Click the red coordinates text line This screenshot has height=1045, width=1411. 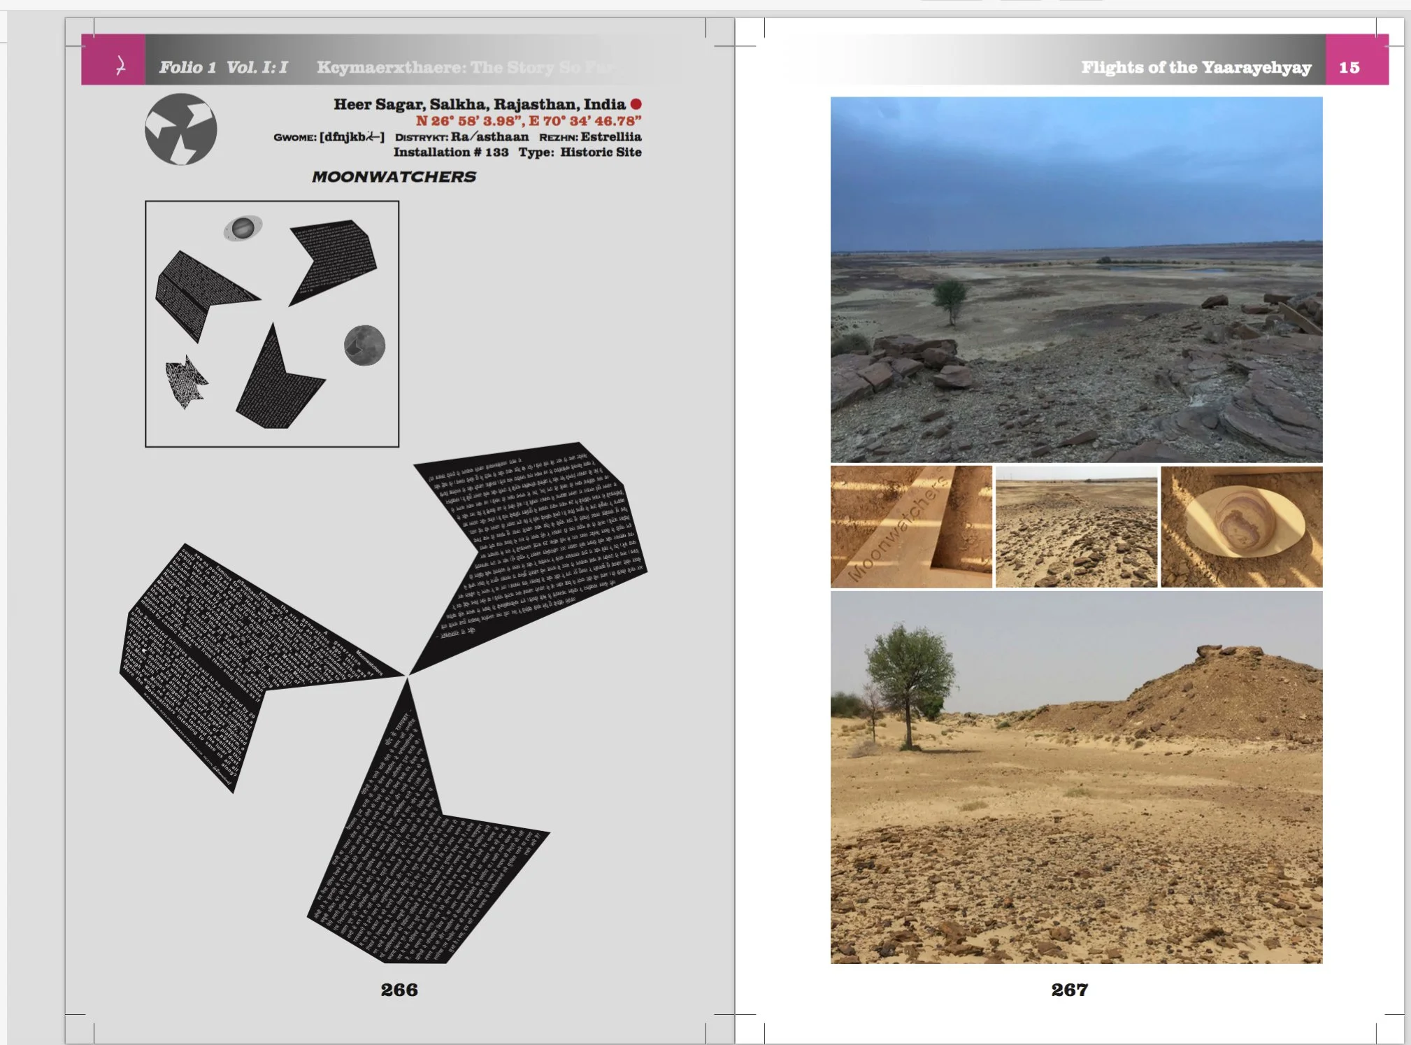tap(528, 121)
